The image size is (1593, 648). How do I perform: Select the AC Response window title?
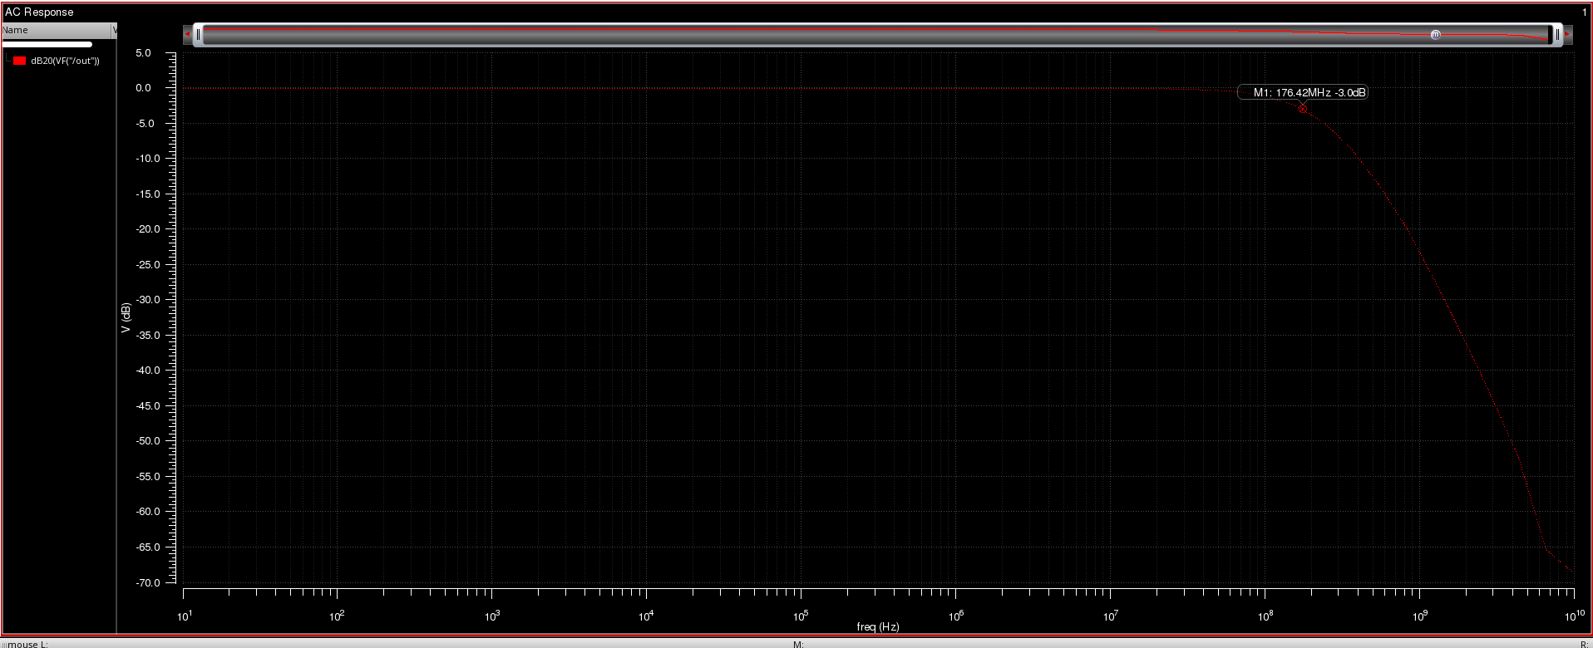click(39, 12)
